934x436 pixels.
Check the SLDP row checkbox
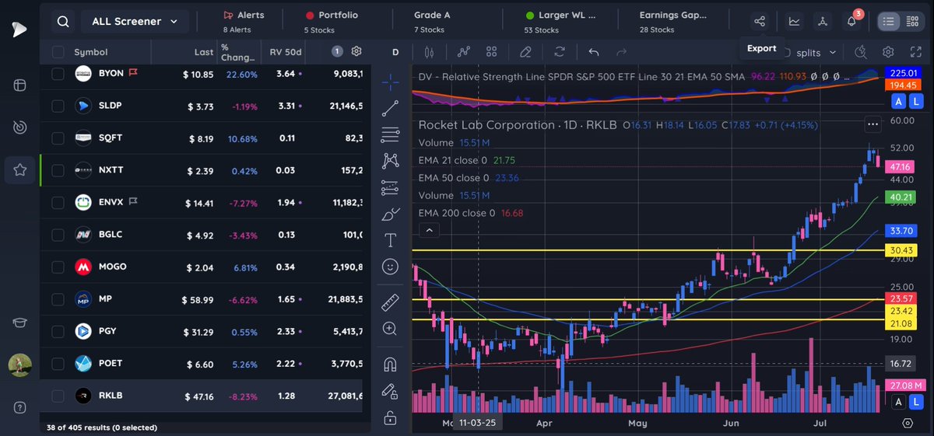click(x=57, y=106)
